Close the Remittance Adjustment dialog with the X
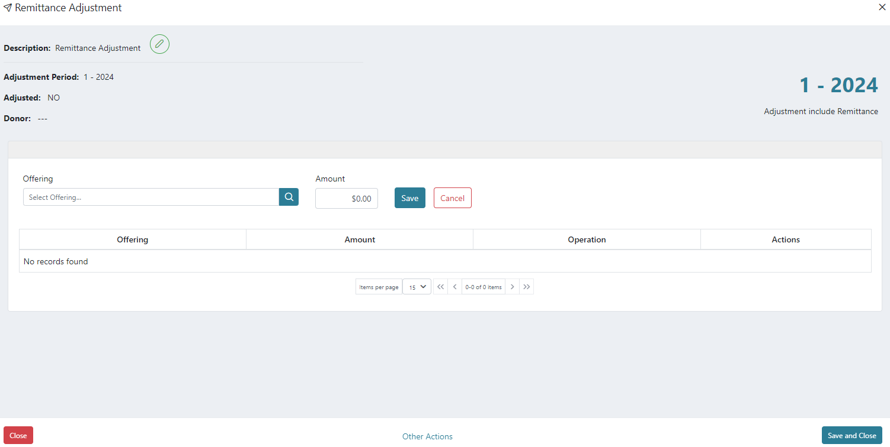This screenshot has width=890, height=447. click(882, 7)
